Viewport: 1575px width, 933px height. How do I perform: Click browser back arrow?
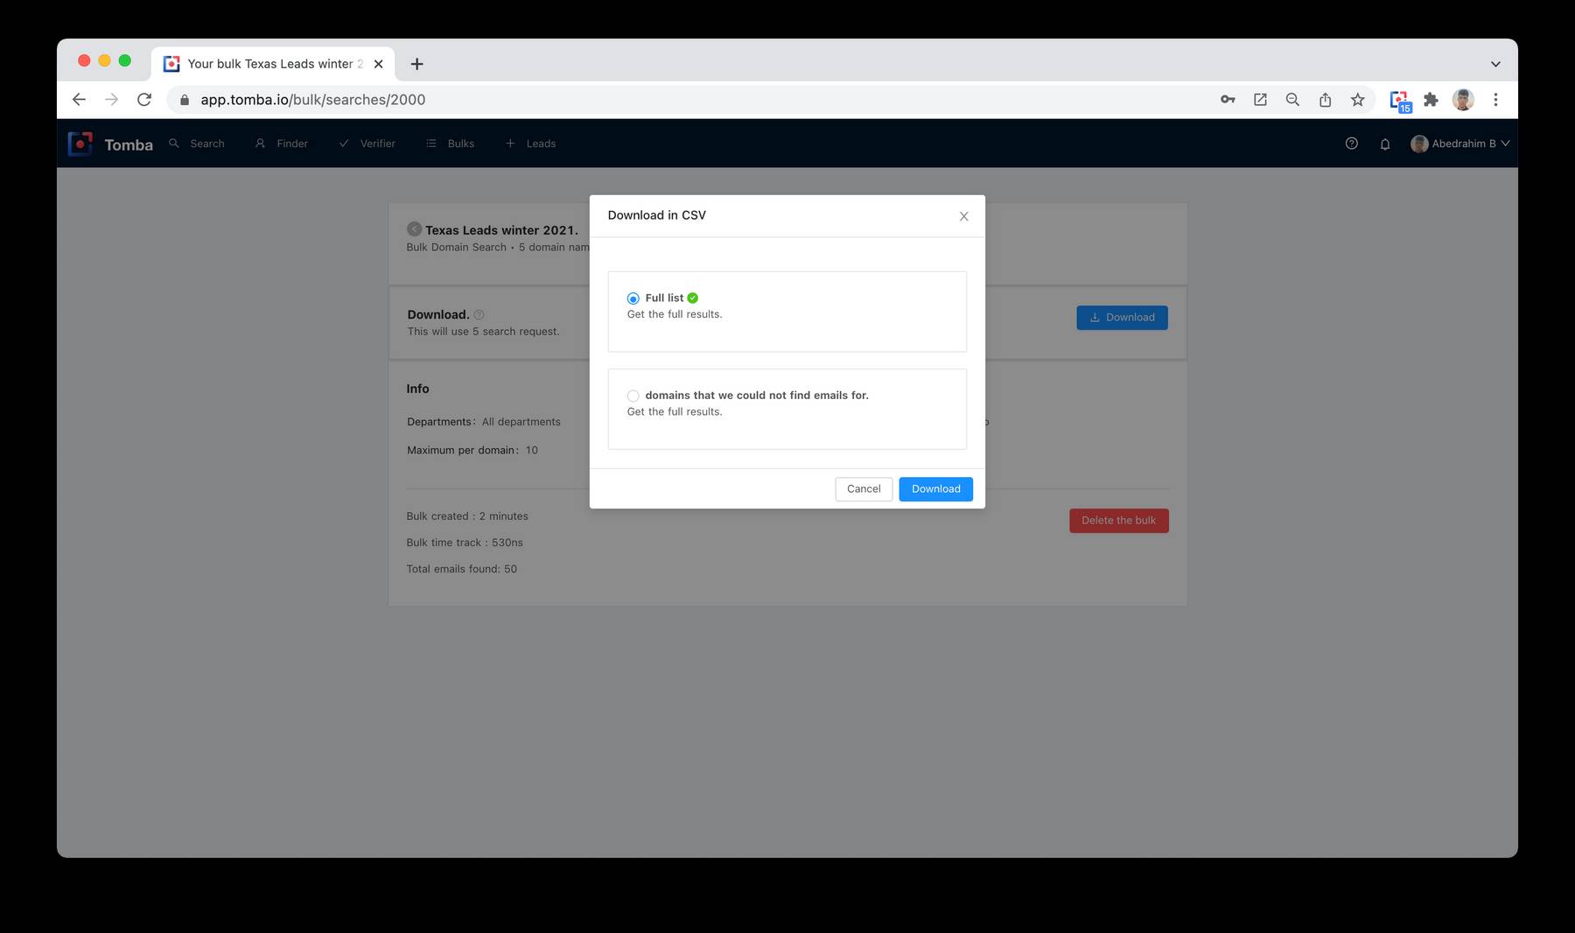pyautogui.click(x=79, y=100)
